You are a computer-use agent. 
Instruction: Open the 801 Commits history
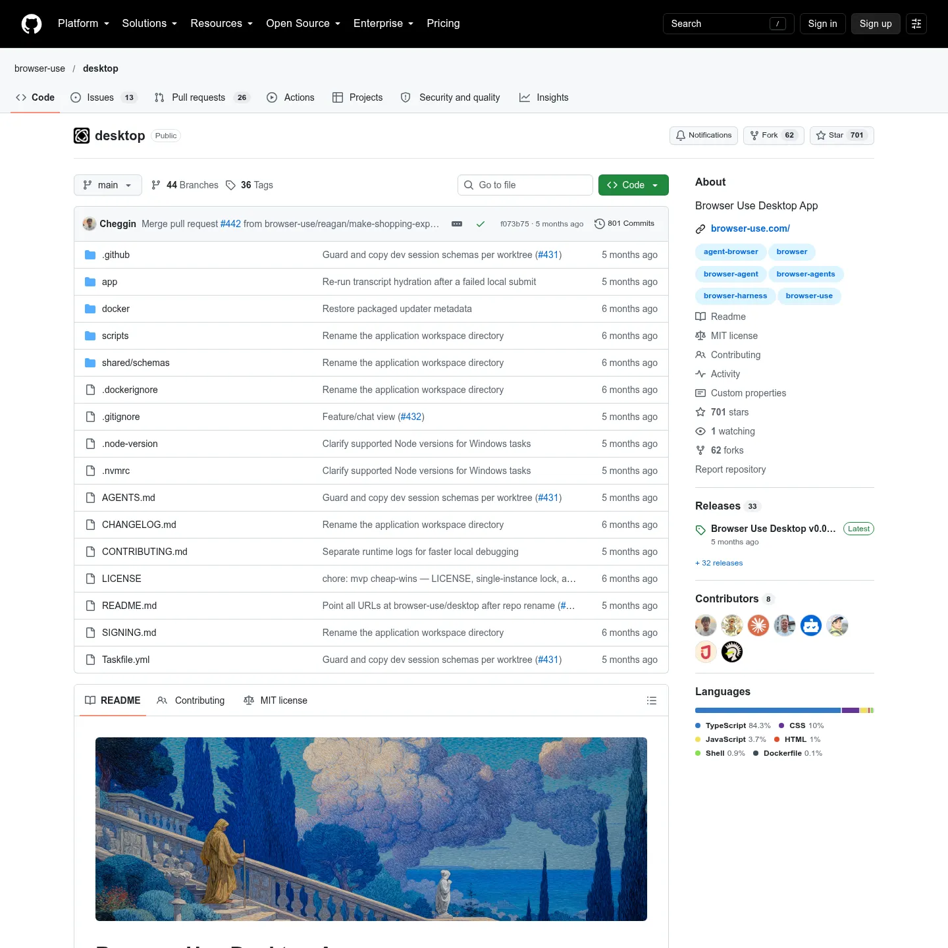pyautogui.click(x=624, y=224)
